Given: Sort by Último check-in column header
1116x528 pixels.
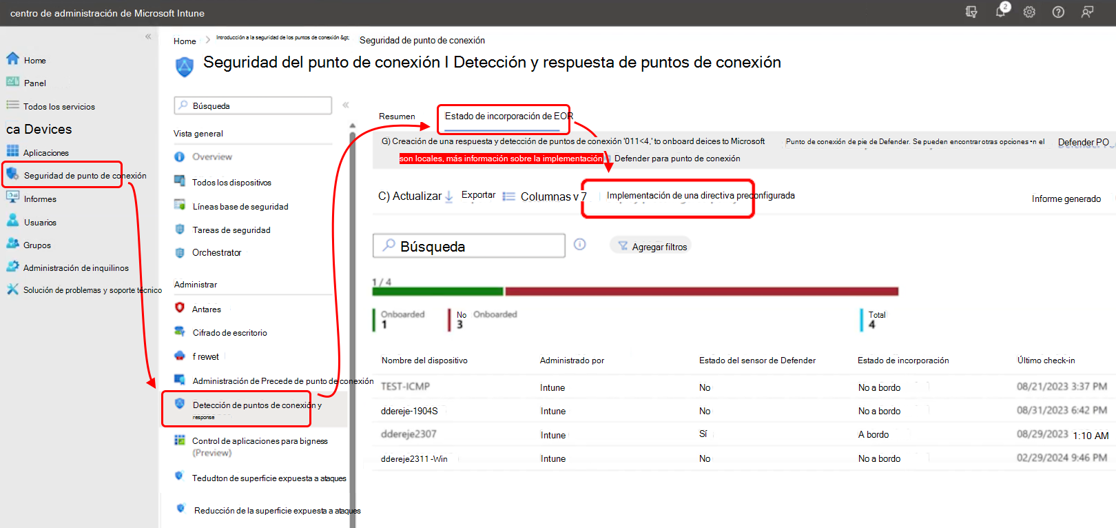Looking at the screenshot, I should (x=1046, y=361).
